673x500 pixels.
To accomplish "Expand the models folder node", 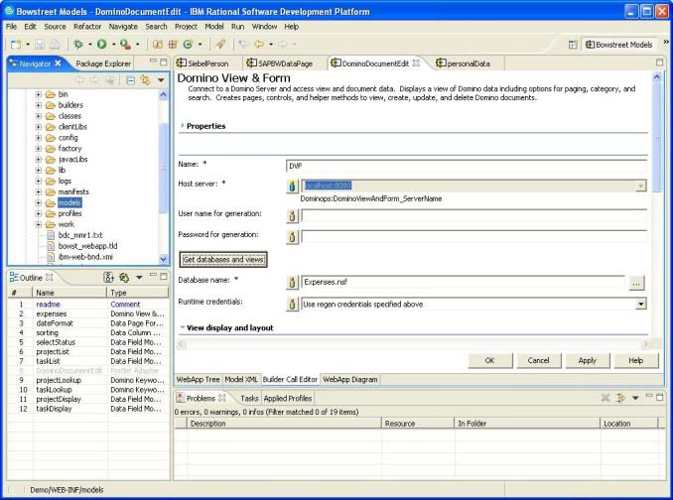I will [39, 202].
